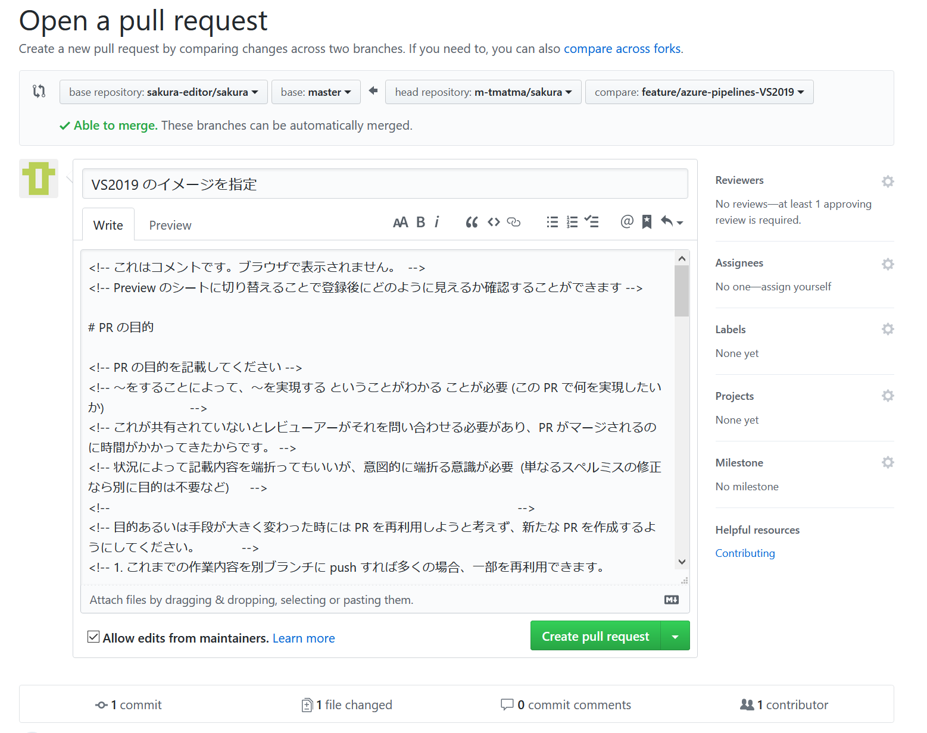Image resolution: width=927 pixels, height=733 pixels.
Task: Mention a user with the @ icon
Action: pos(626,221)
